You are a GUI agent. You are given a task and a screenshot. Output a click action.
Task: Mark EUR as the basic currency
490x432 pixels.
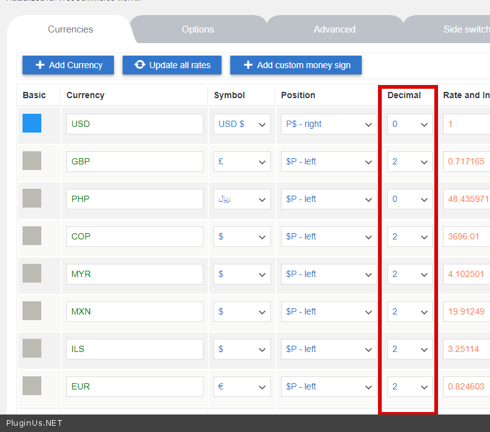tap(32, 386)
